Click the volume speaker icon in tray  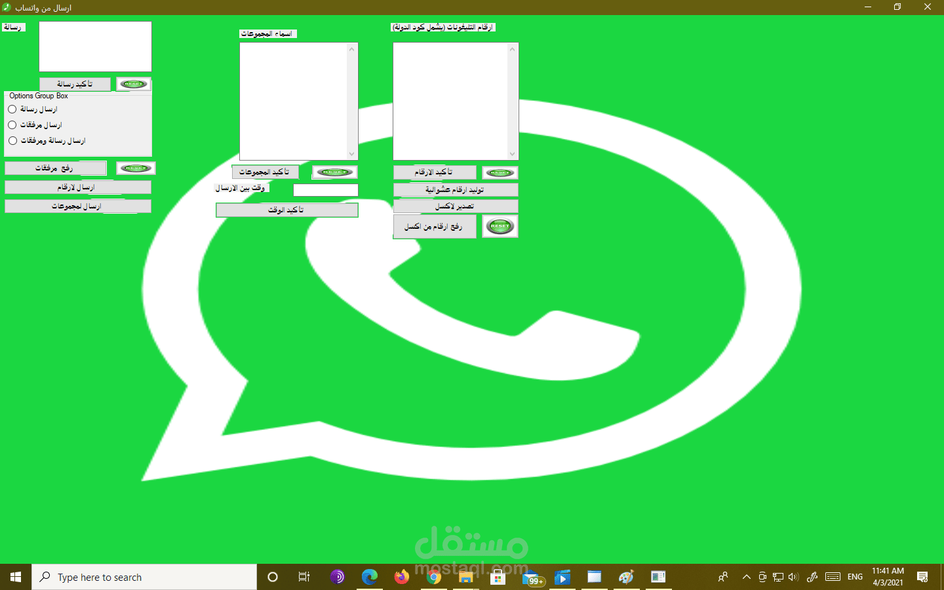[x=793, y=577]
